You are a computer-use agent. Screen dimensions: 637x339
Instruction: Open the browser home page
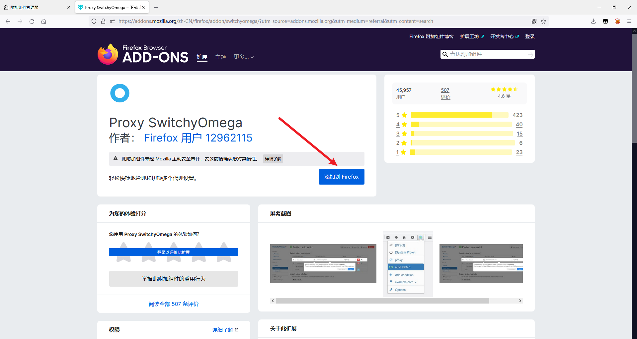coord(44,21)
